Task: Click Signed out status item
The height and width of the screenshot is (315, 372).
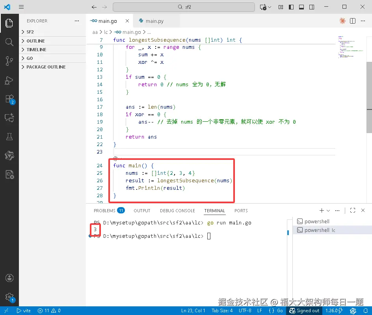Action: 304,311
